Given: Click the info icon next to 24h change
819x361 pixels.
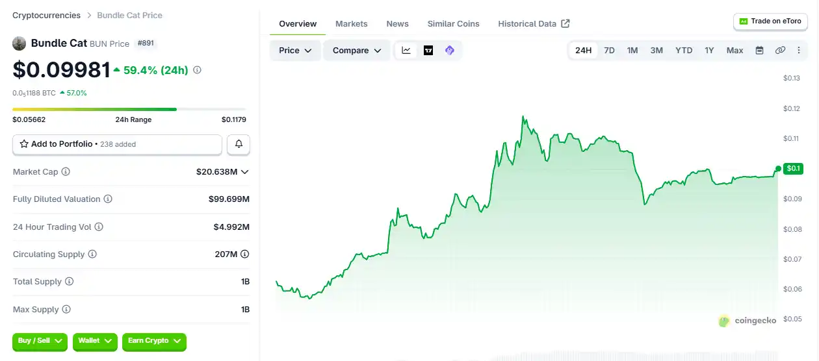Looking at the screenshot, I should pos(197,69).
